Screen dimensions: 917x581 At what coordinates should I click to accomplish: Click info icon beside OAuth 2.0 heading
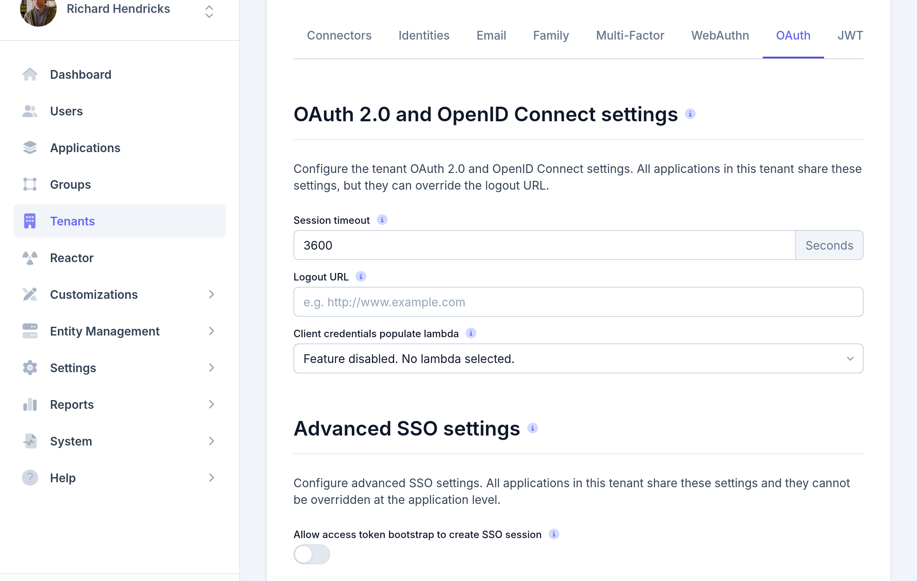(x=690, y=114)
